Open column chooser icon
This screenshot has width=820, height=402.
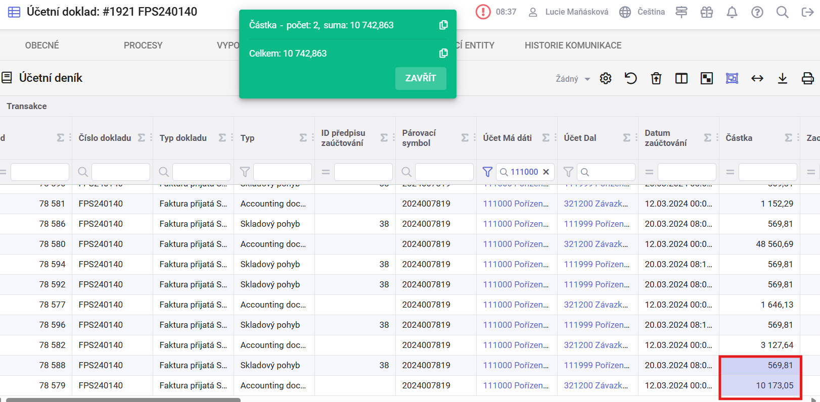(x=681, y=78)
